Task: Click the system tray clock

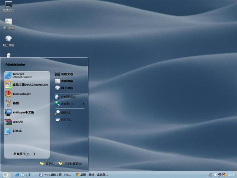Action: [231, 175]
